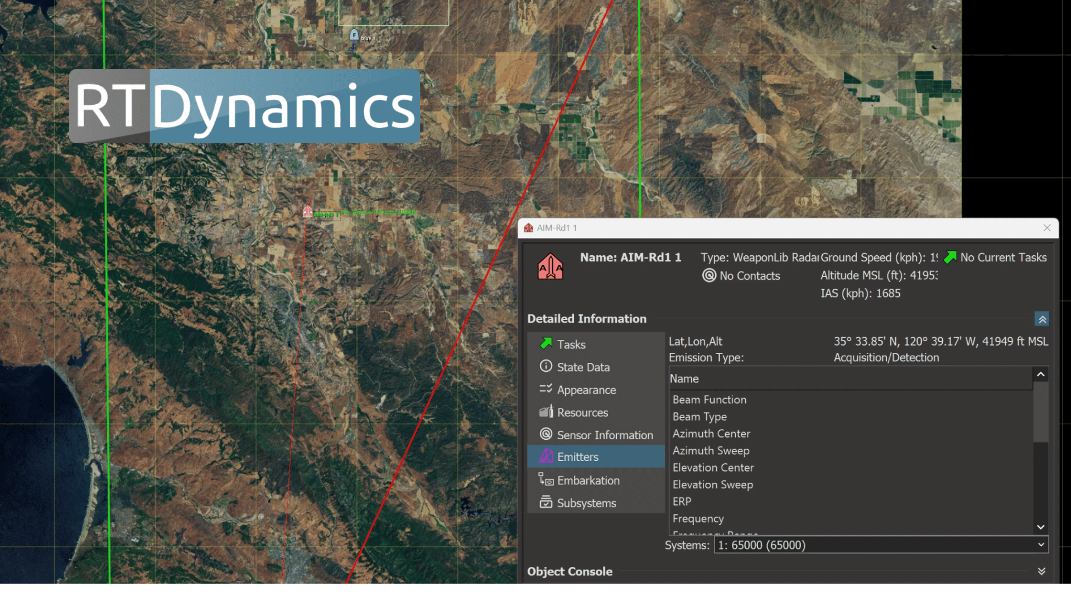This screenshot has height=602, width=1071.
Task: Open the Tasks section
Action: [x=596, y=344]
